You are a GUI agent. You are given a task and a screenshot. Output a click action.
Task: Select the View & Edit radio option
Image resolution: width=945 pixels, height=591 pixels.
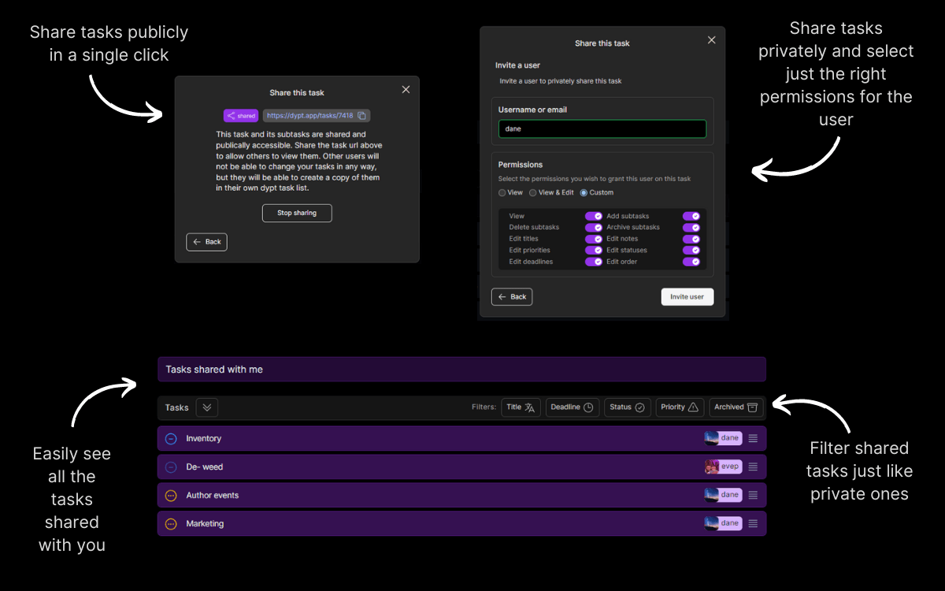pyautogui.click(x=533, y=193)
